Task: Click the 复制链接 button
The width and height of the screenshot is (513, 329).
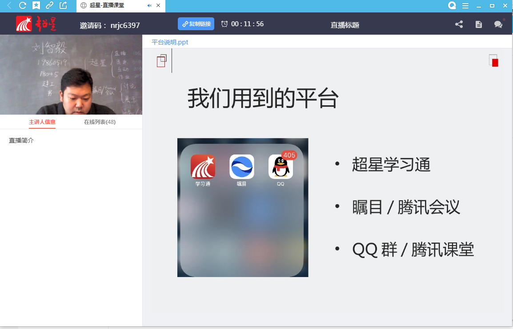Action: click(x=196, y=24)
